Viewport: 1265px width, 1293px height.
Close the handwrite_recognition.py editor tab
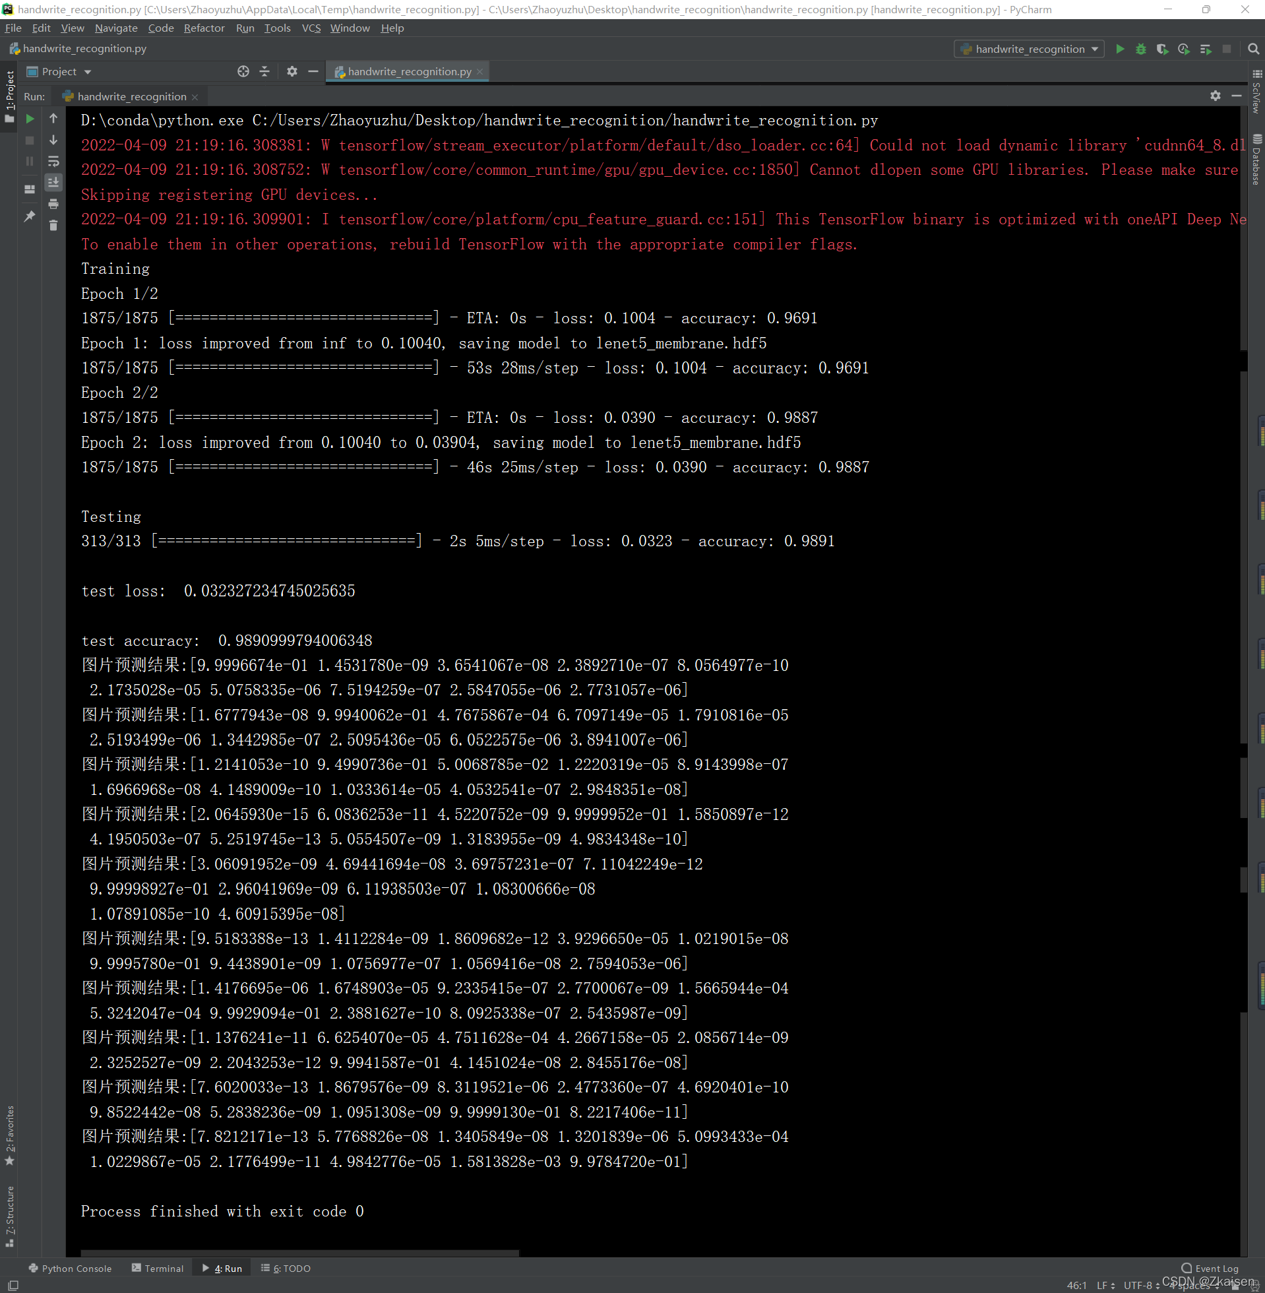(480, 72)
